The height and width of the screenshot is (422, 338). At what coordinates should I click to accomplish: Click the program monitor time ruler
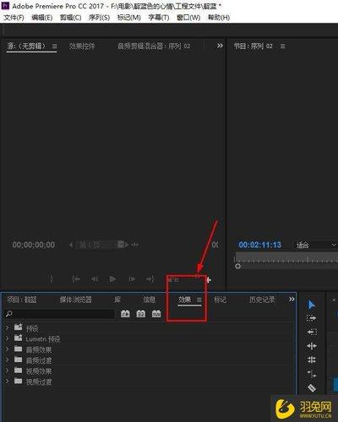(x=286, y=257)
